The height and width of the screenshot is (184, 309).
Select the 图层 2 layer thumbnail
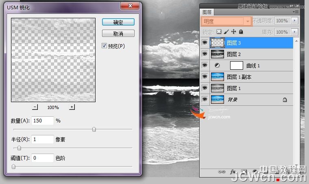218,54
